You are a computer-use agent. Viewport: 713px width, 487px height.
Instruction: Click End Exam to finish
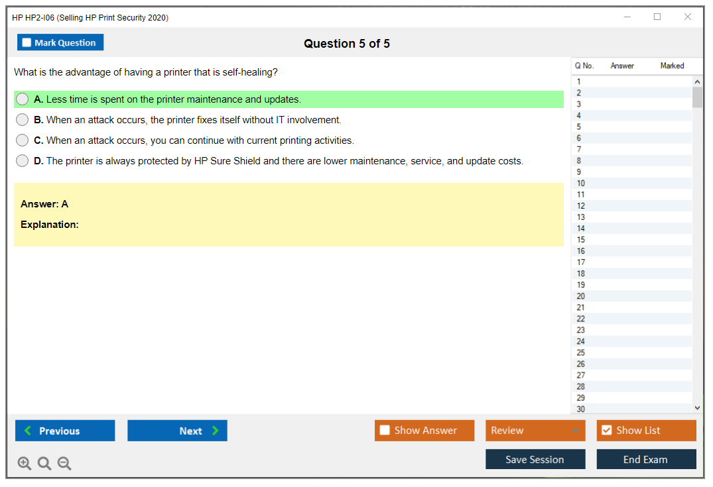[646, 459]
